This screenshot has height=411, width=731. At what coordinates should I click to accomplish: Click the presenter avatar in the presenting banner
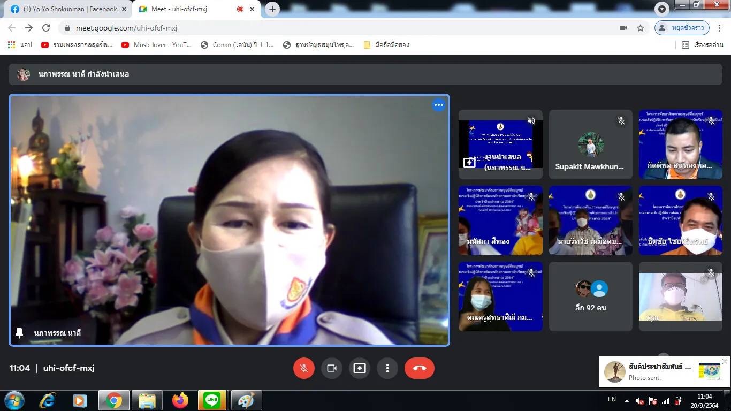(23, 74)
